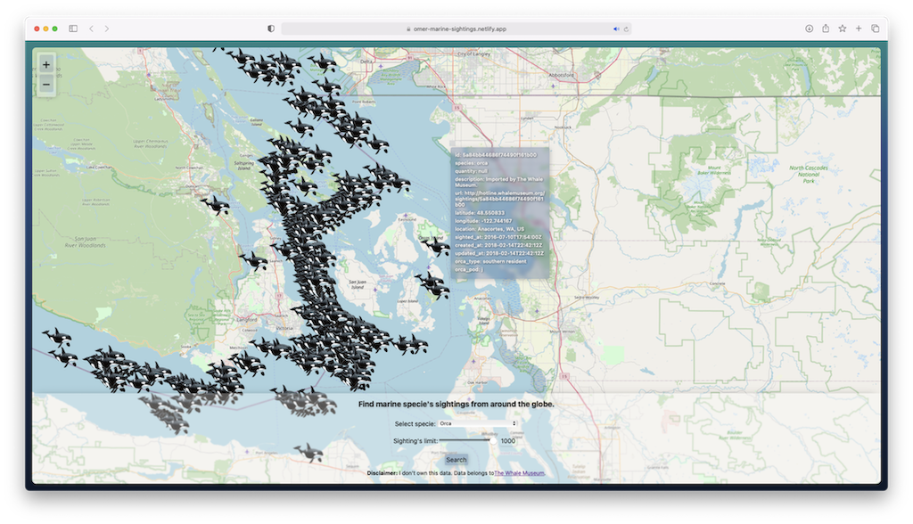Zoom out of the map with the − control

tap(45, 84)
